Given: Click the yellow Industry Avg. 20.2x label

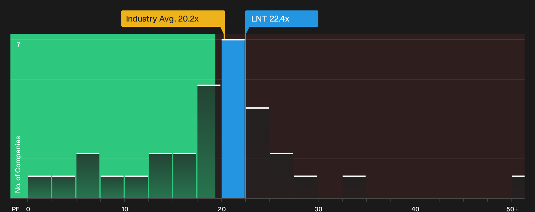Looking at the screenshot, I should click(173, 19).
